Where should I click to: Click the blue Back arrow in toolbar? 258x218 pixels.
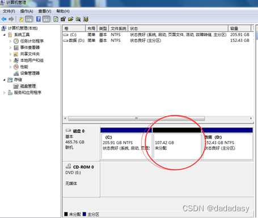[4, 19]
